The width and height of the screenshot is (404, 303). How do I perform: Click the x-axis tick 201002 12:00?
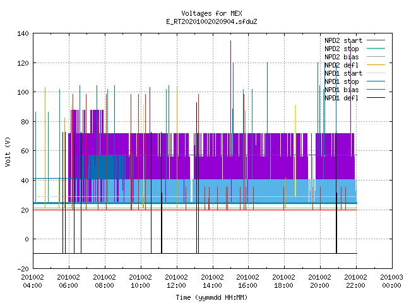coord(176,282)
